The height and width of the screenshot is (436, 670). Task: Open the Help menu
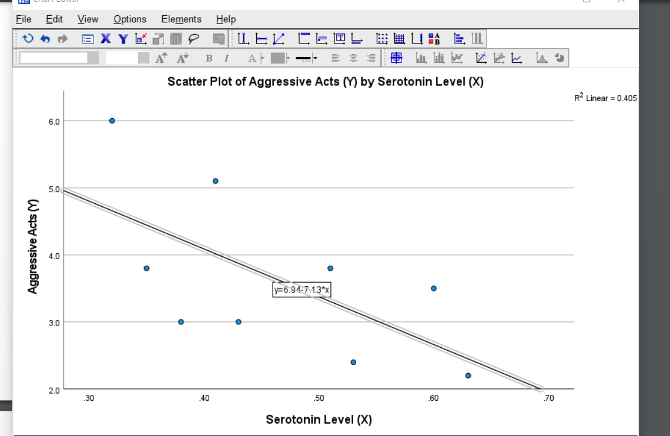(226, 19)
